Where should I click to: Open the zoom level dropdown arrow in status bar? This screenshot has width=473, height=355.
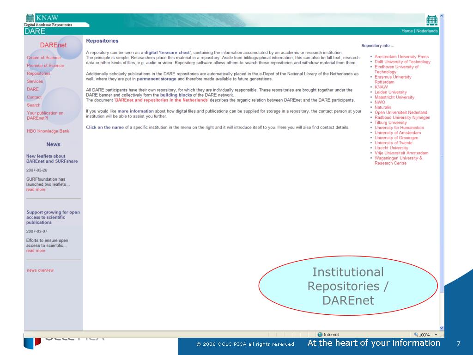[436, 335]
